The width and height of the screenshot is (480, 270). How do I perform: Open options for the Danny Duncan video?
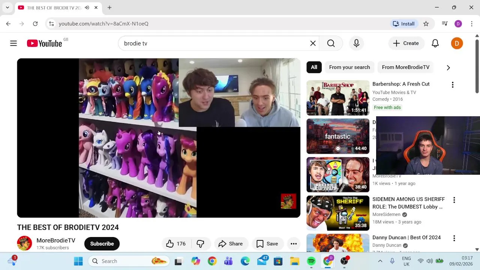454,238
